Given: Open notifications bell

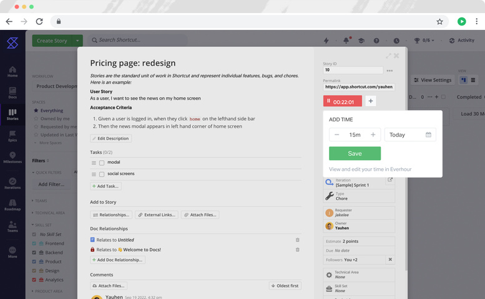Looking at the screenshot, I should [346, 40].
